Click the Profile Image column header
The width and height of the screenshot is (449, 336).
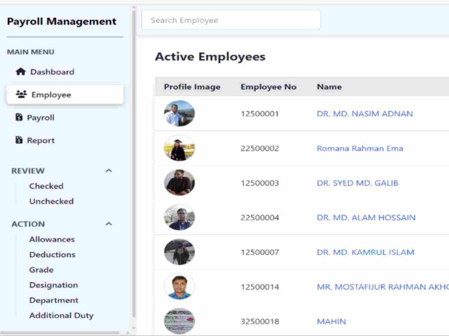192,86
